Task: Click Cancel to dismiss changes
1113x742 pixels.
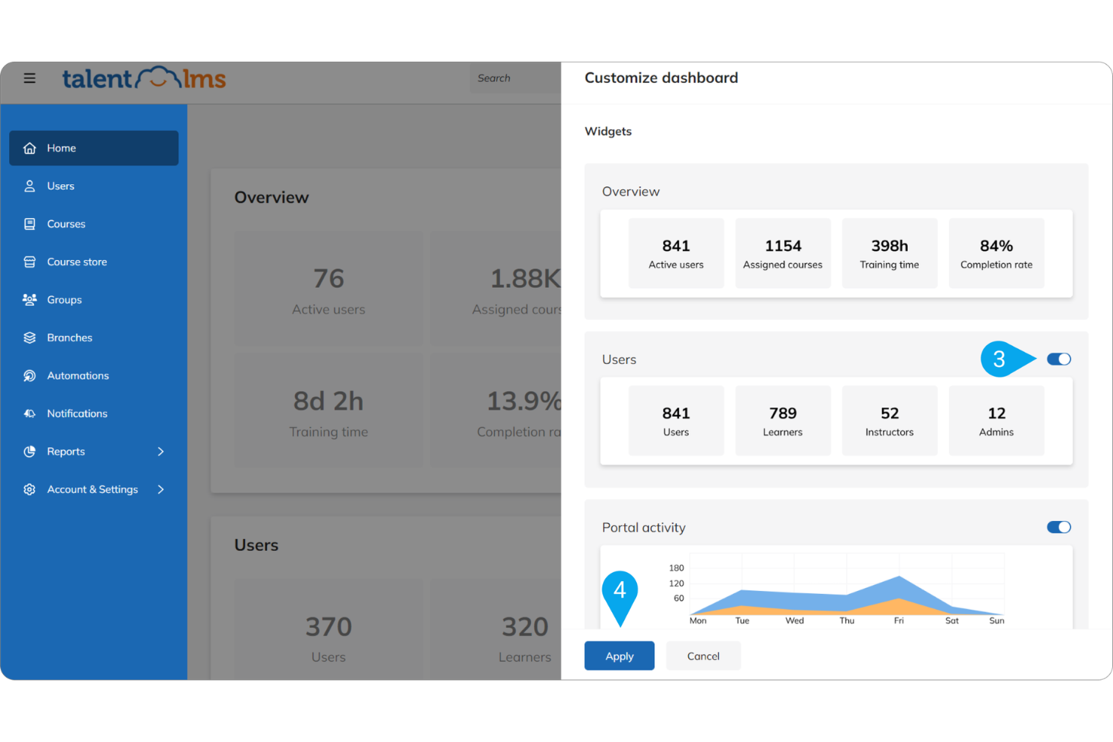Action: [x=703, y=655]
